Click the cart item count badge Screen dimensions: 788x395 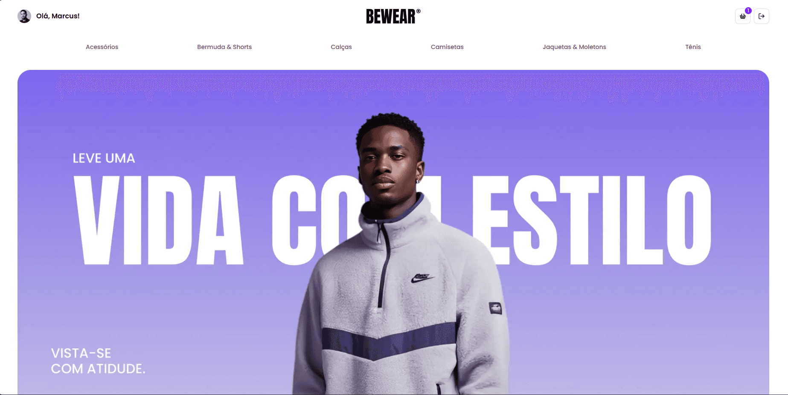[x=748, y=11]
